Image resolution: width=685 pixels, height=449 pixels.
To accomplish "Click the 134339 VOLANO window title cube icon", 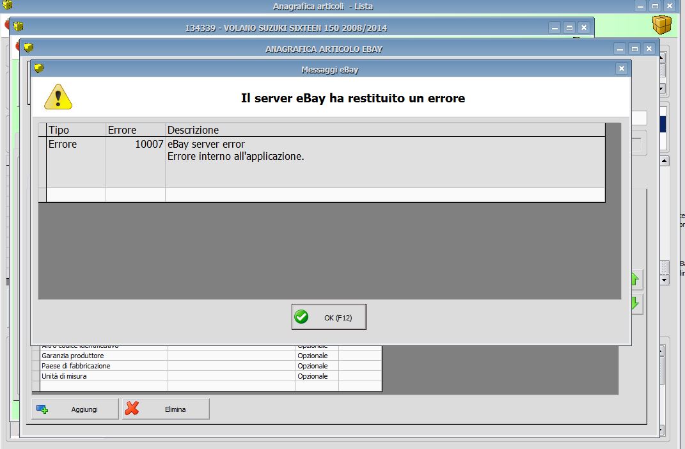I will tap(18, 26).
